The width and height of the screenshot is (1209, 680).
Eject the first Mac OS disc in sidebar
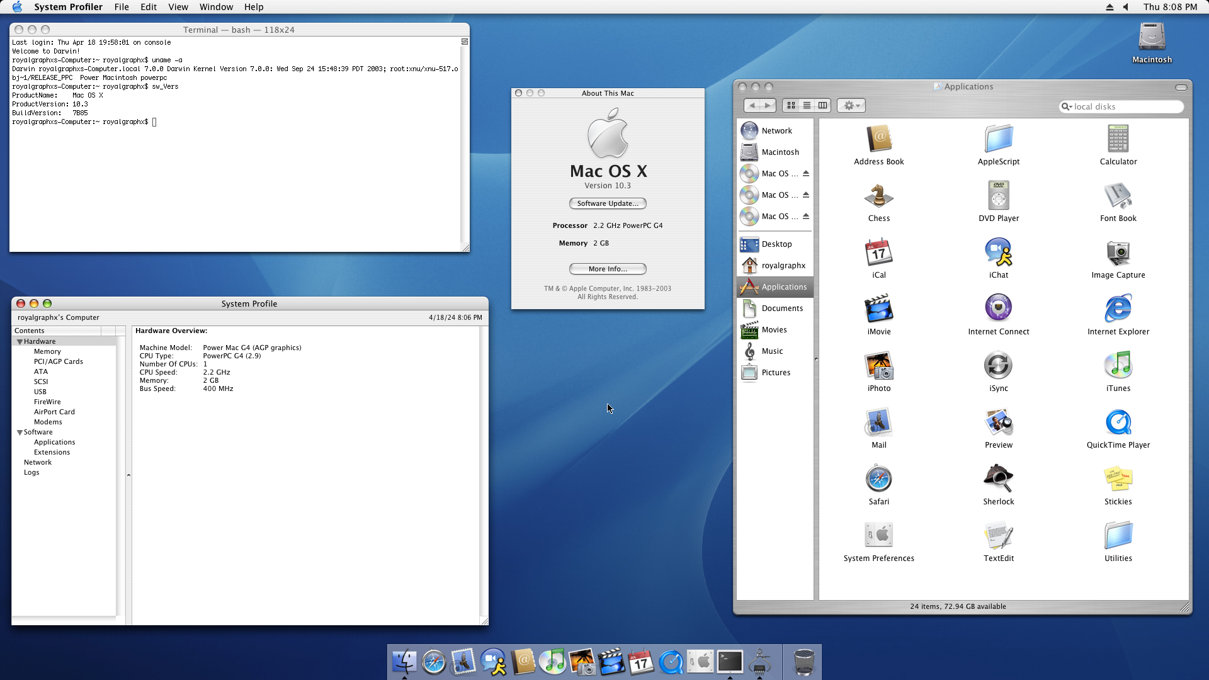pos(805,174)
